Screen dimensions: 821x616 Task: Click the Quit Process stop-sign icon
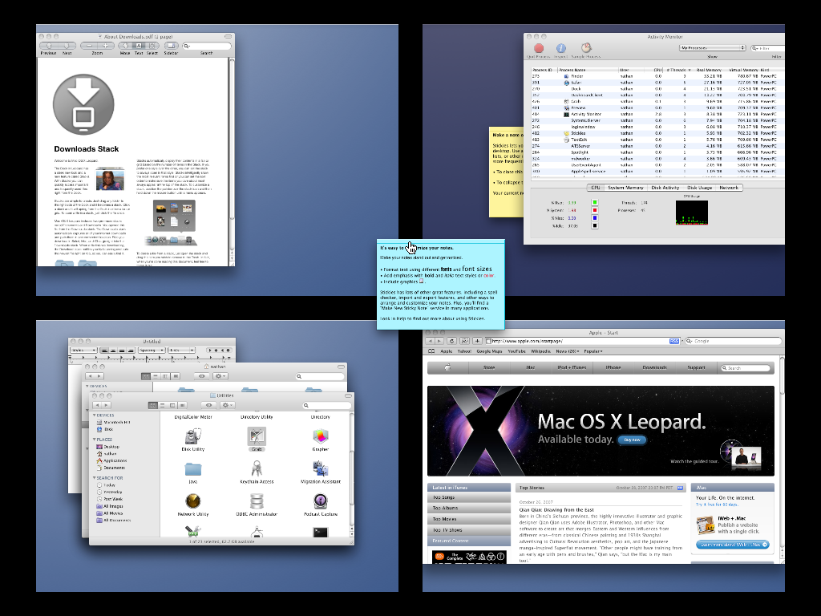[x=539, y=48]
